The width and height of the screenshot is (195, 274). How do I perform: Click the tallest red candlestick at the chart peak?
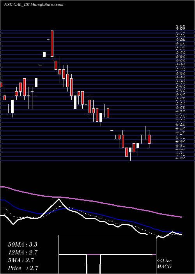pos(52,43)
